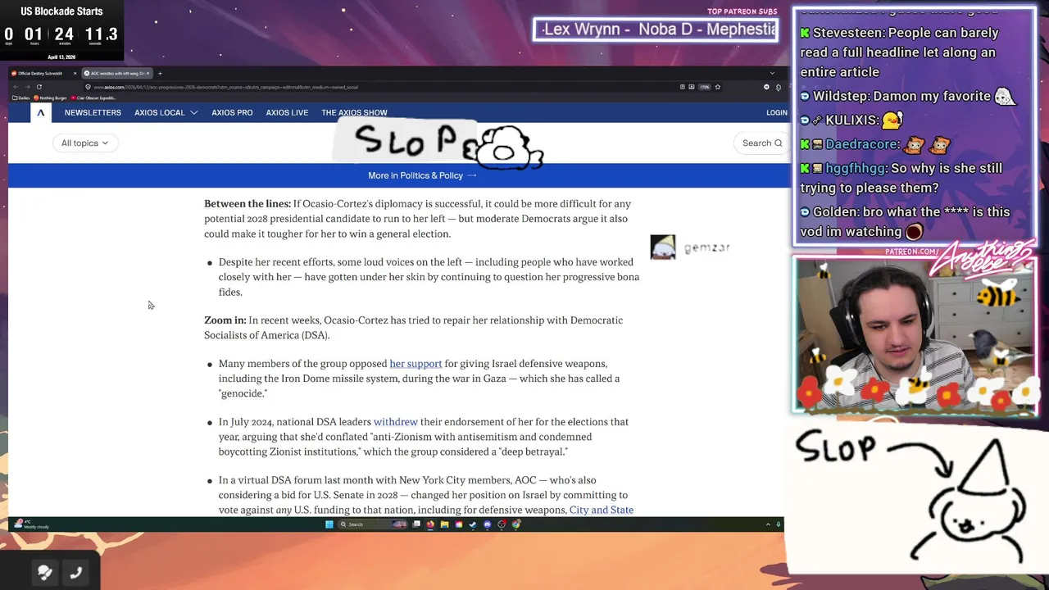The width and height of the screenshot is (1049, 590).
Task: Open the Firefox account icon in toolbar
Action: coord(766,87)
